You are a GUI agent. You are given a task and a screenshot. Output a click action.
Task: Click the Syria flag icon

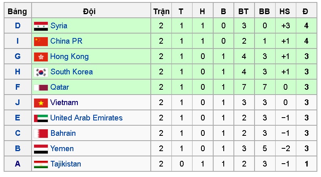pyautogui.click(x=41, y=26)
